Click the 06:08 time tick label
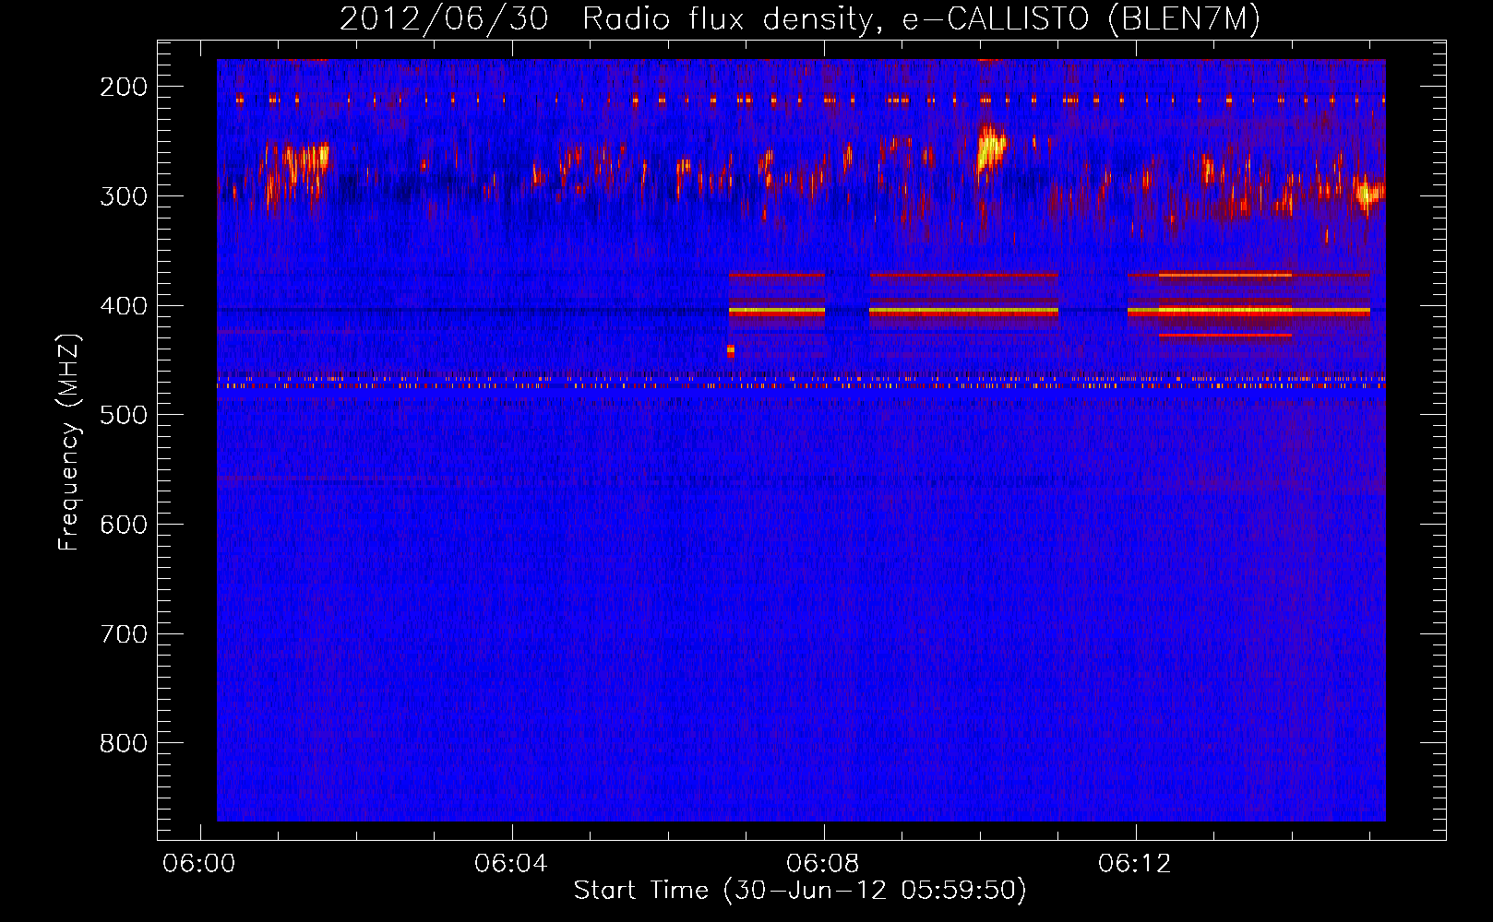 [823, 864]
